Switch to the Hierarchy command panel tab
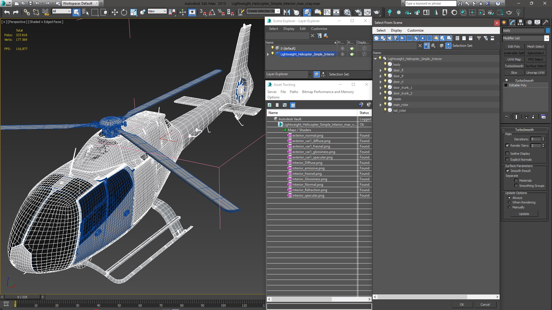This screenshot has height=310, width=552. [x=520, y=22]
